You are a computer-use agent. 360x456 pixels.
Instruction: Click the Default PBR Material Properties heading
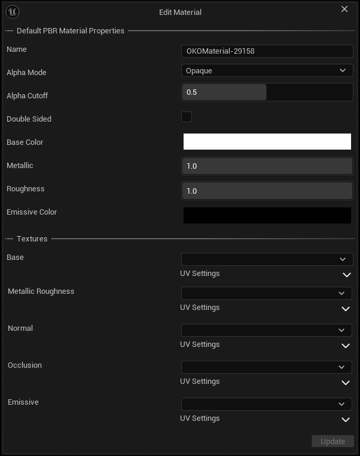point(70,31)
